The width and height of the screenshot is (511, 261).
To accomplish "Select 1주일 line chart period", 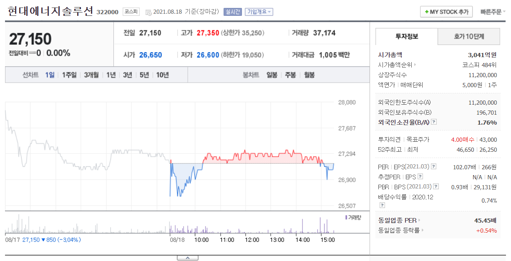I will [69, 75].
